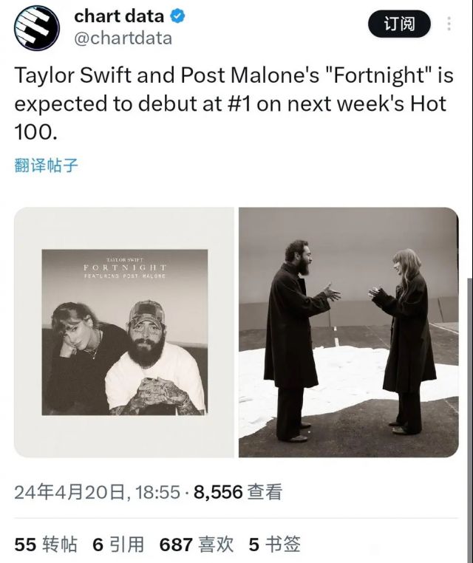View the 8,556 查看 view count
This screenshot has height=563, width=473.
point(237,493)
